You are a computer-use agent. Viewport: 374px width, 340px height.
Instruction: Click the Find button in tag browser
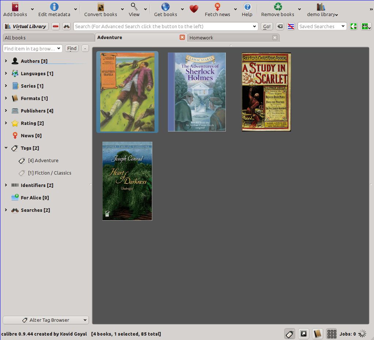coord(72,48)
